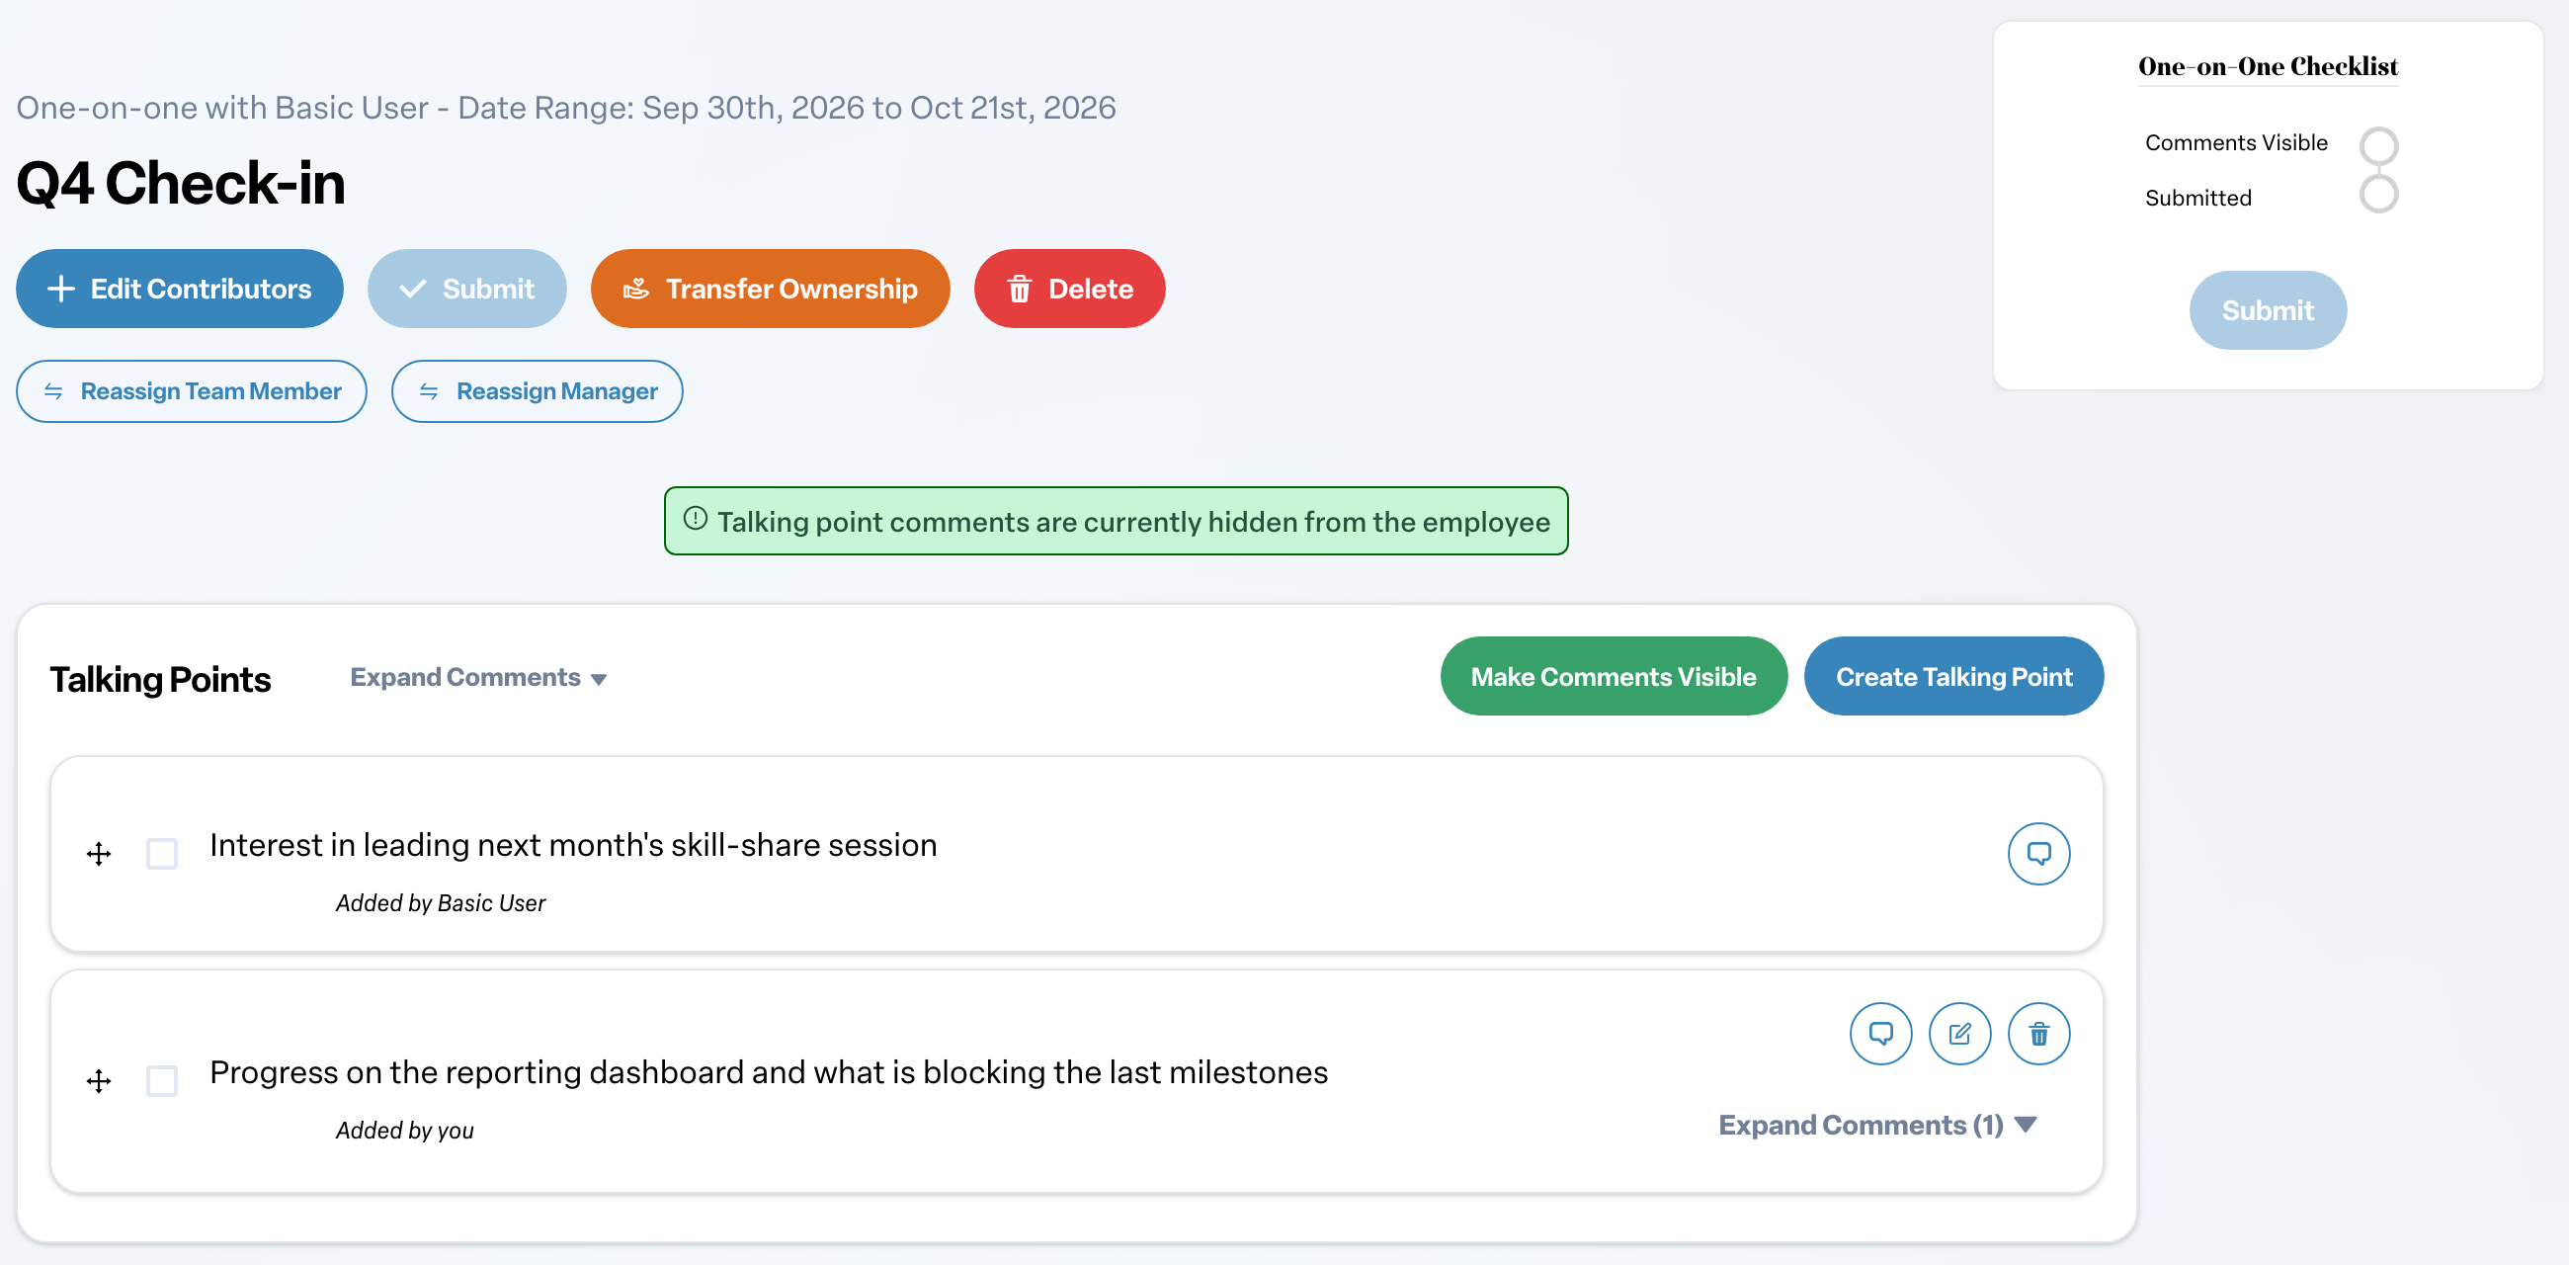The height and width of the screenshot is (1265, 2569).
Task: Toggle the Submitted checklist circle
Action: click(2377, 194)
